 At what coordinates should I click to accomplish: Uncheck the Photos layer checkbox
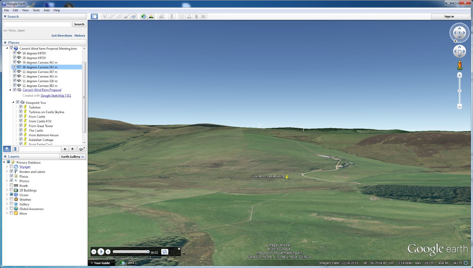tap(12, 181)
